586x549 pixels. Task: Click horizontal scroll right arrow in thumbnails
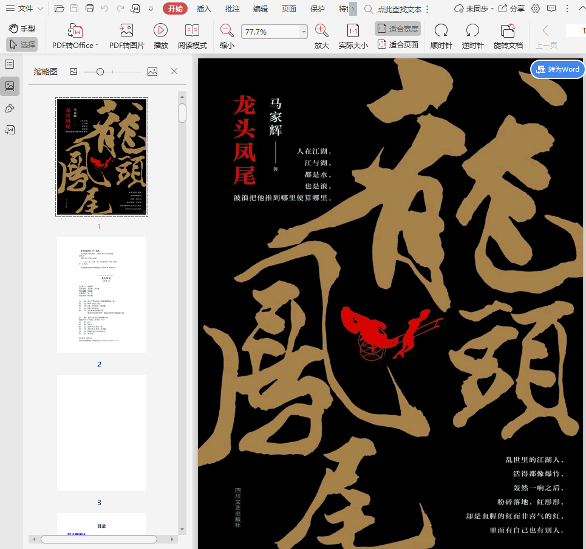172,539
